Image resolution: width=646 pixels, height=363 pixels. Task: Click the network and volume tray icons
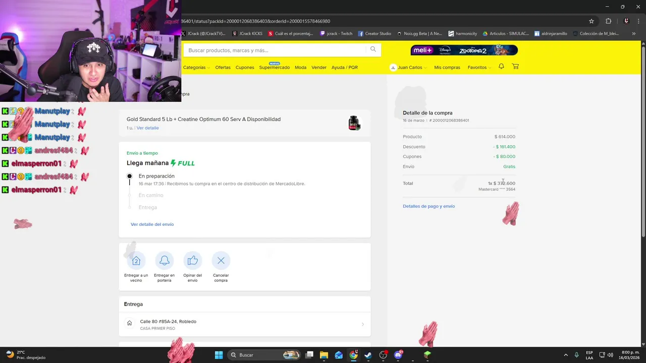coord(606,355)
